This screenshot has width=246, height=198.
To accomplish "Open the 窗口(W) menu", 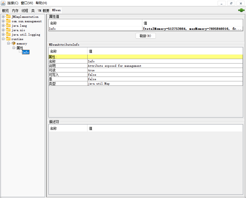I will click(x=27, y=3).
